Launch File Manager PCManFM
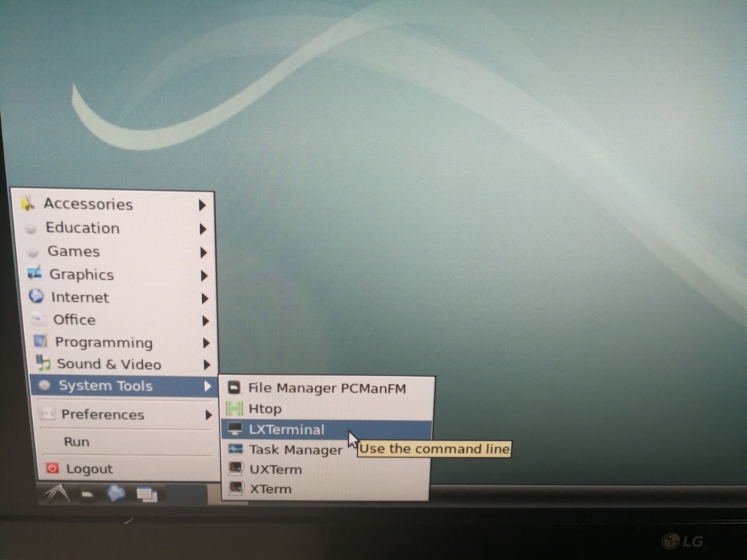747x560 pixels. [x=328, y=388]
